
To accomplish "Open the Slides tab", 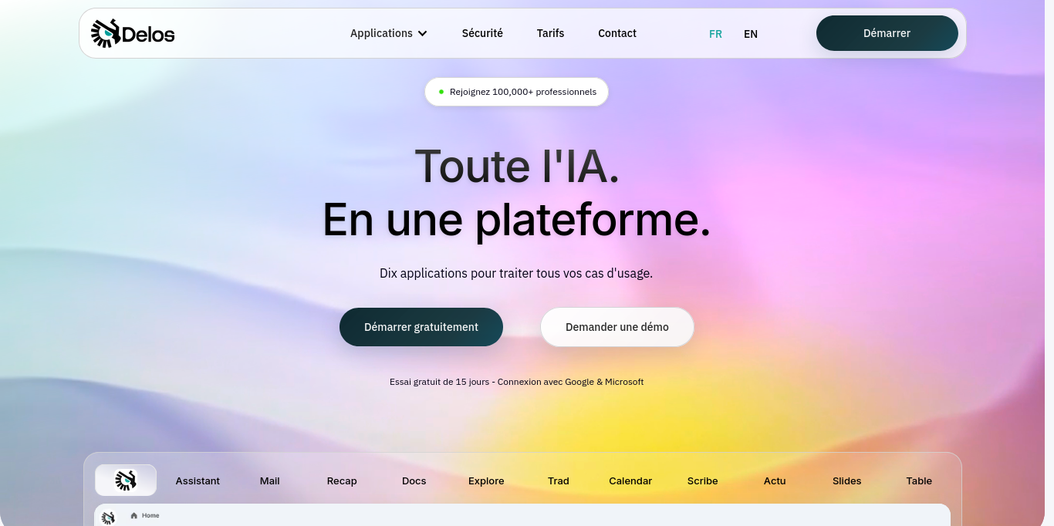I will 846,480.
